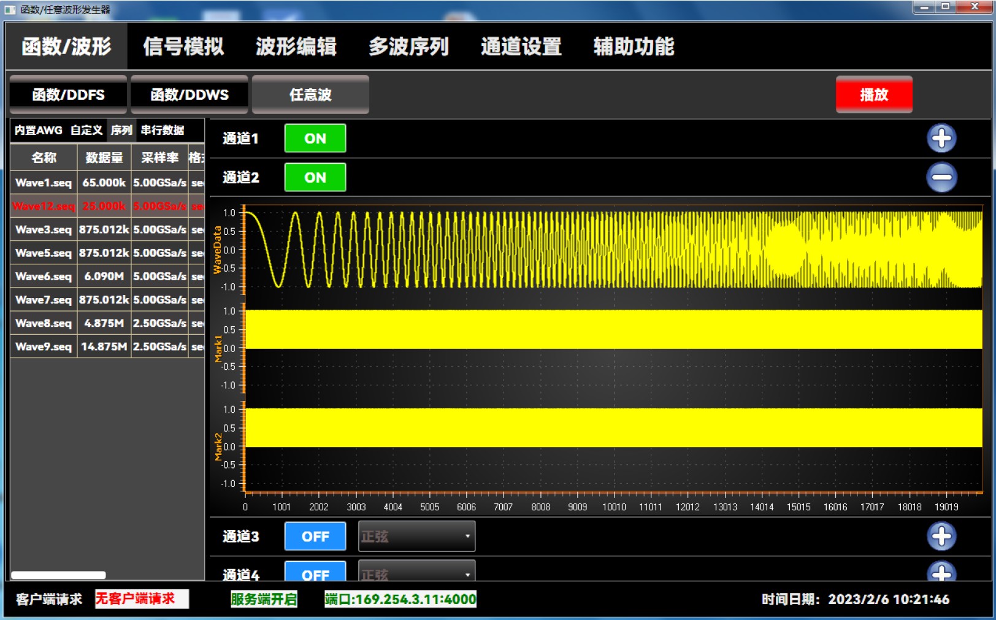Open the 通道3 waveform type dropdown
Viewport: 996px width, 620px height.
(x=416, y=536)
